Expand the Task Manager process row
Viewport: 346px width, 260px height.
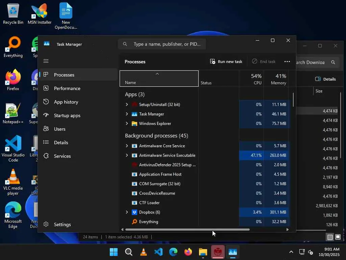point(127,114)
